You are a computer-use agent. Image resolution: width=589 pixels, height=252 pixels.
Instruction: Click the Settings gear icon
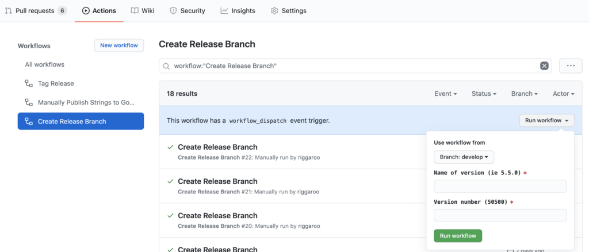pyautogui.click(x=274, y=11)
